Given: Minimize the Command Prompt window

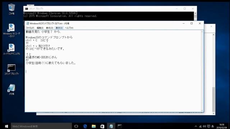Looking at the screenshot, I should 176,9.
